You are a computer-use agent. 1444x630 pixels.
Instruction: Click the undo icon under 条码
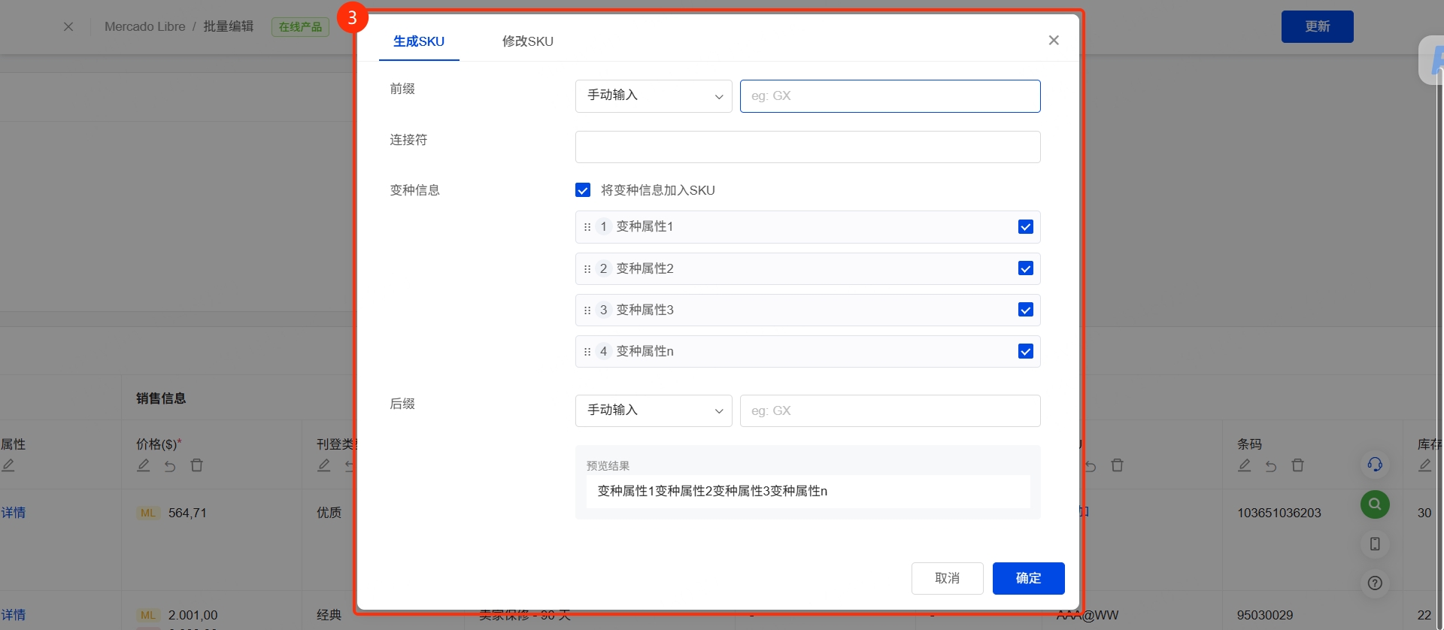click(x=1271, y=466)
